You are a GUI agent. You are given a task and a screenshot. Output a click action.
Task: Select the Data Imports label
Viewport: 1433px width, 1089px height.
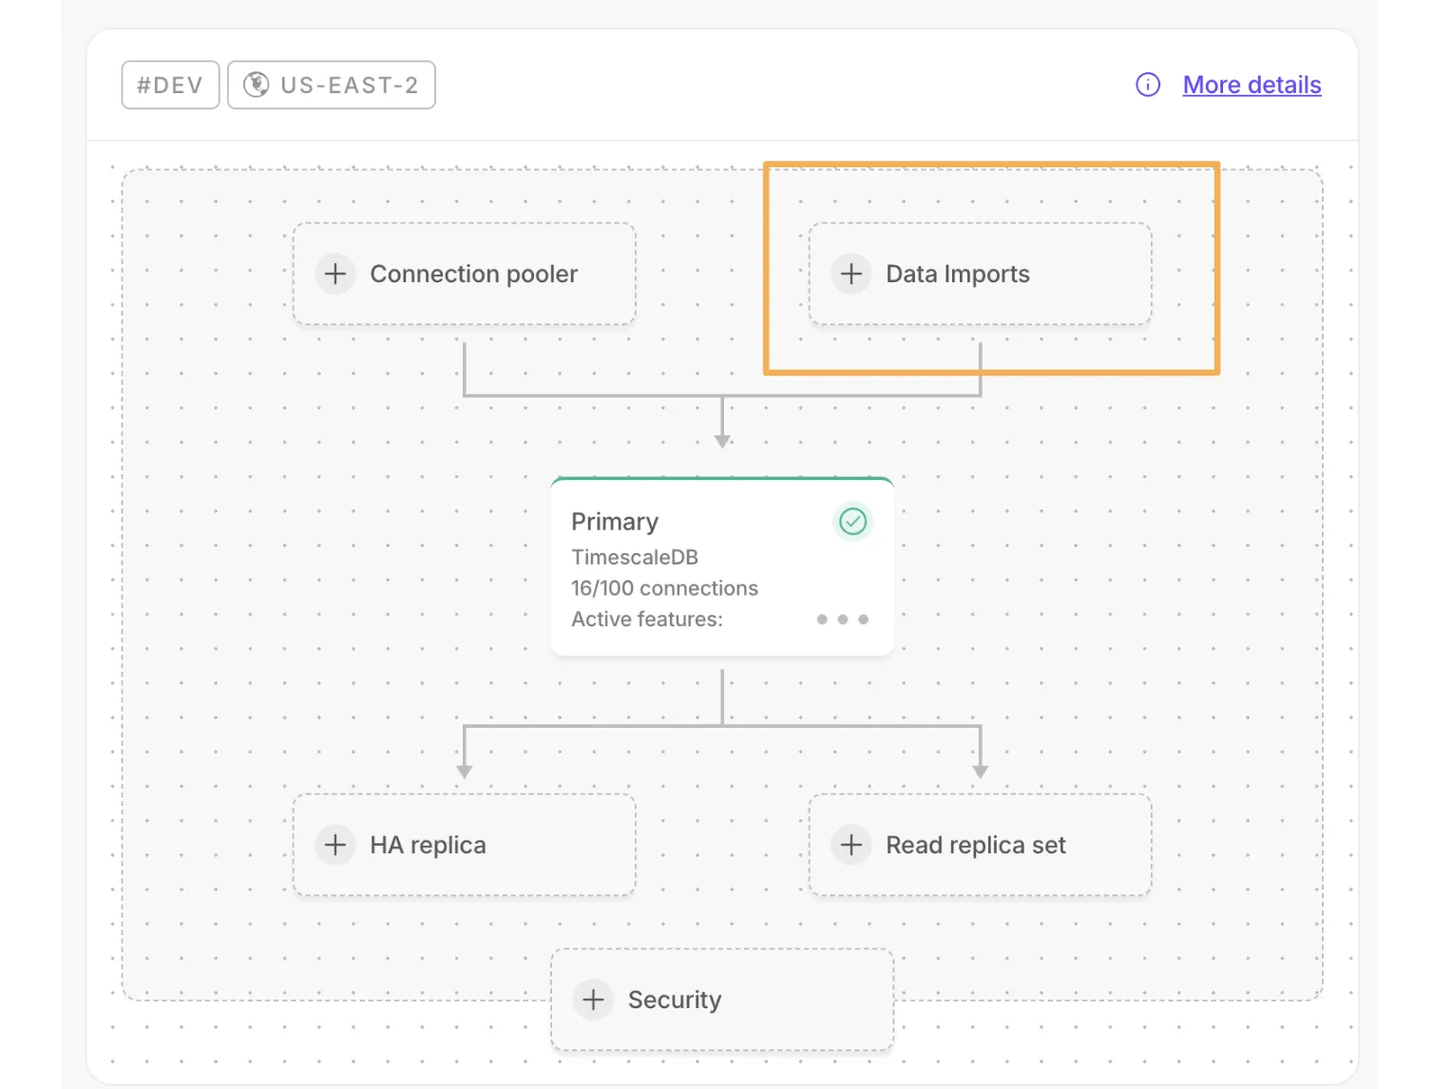tap(958, 274)
